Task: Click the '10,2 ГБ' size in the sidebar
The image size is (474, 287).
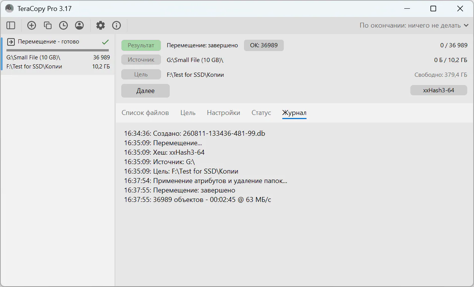Action: (x=101, y=67)
